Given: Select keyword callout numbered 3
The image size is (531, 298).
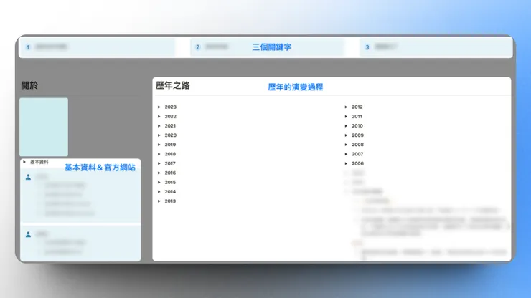Looking at the screenshot, I should click(436, 47).
